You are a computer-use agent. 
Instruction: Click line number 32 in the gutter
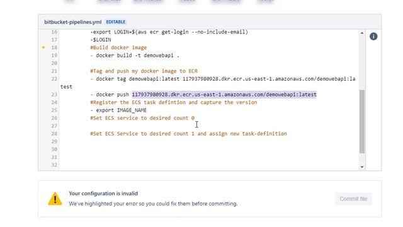point(54,165)
